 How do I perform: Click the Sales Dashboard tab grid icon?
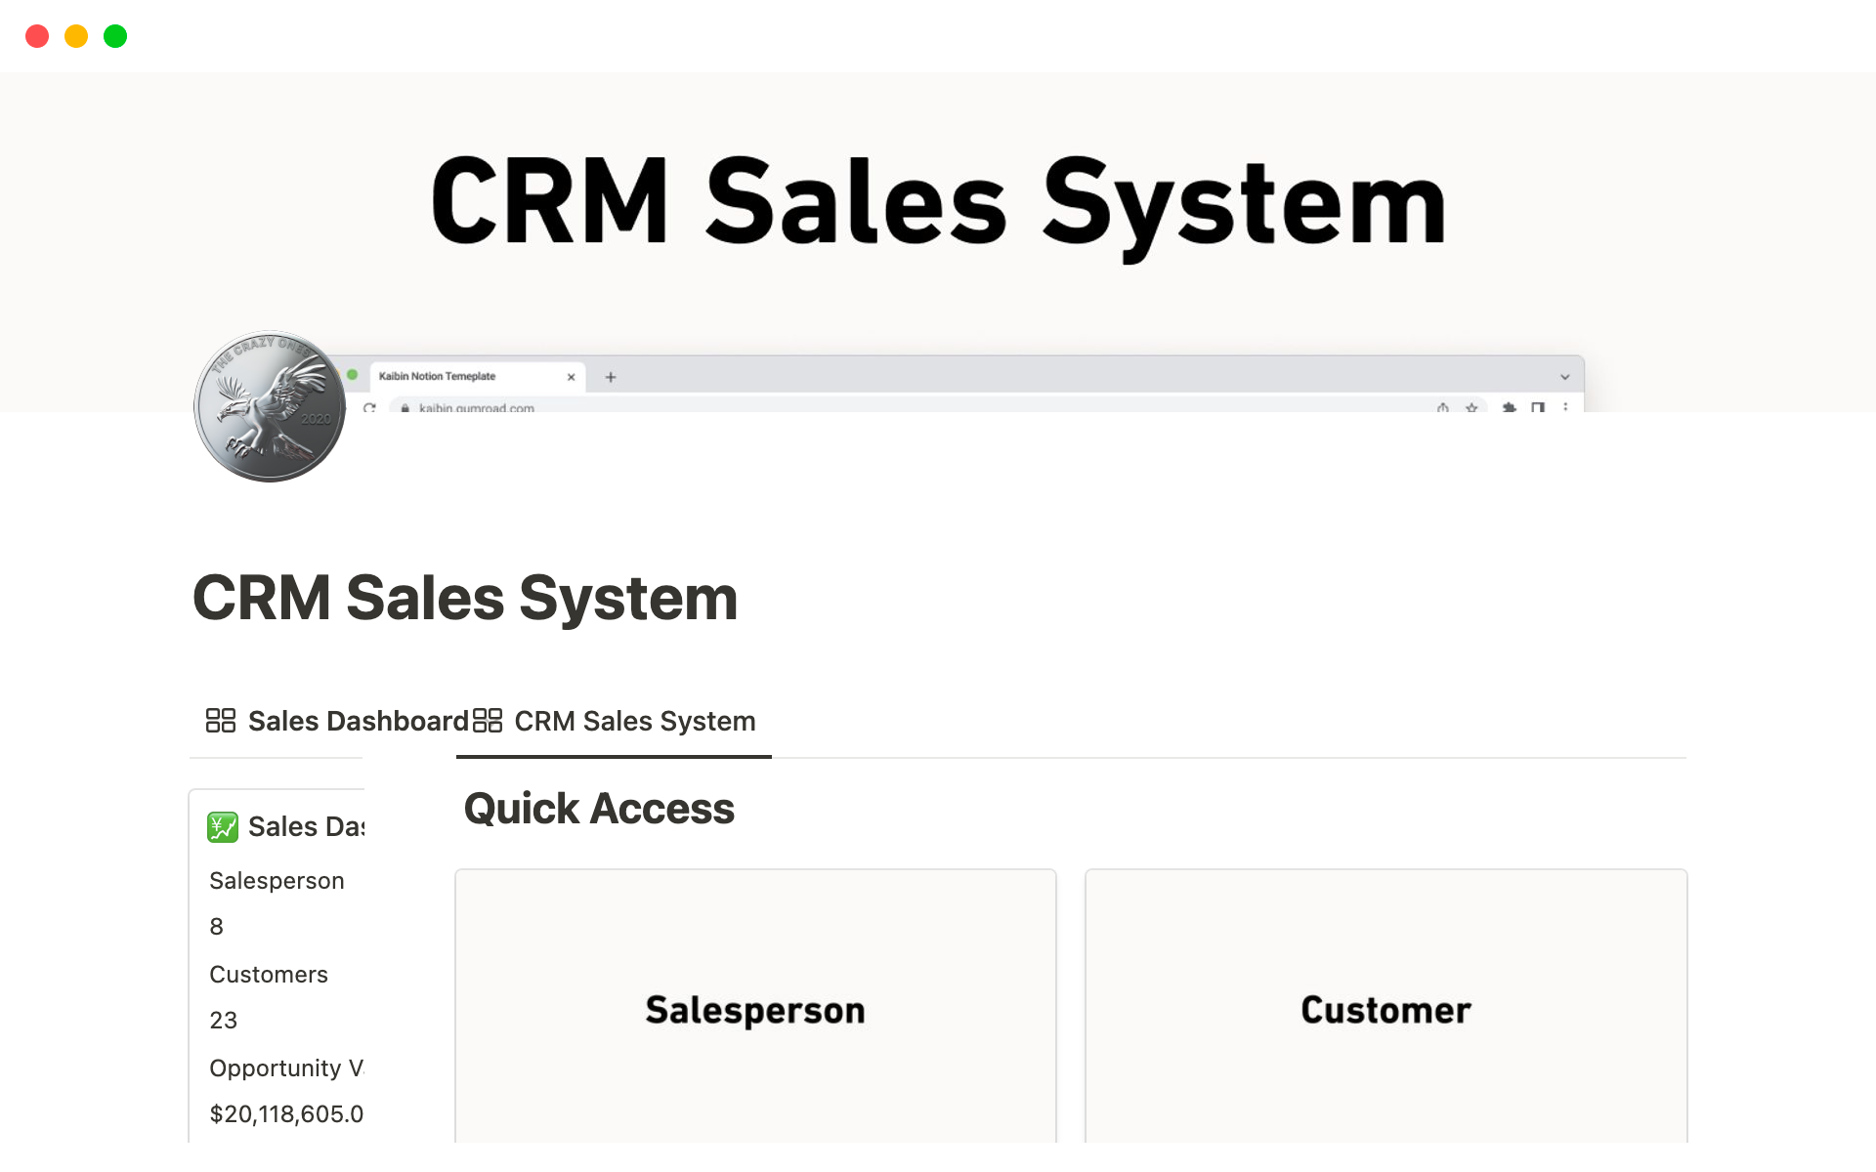(221, 721)
